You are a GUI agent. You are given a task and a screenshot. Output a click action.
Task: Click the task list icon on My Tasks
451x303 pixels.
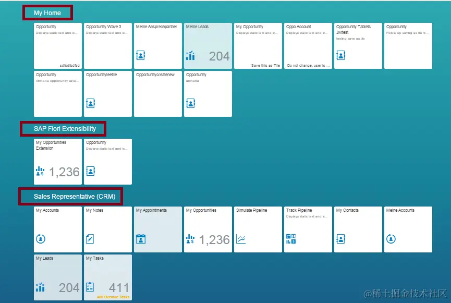[90, 287]
